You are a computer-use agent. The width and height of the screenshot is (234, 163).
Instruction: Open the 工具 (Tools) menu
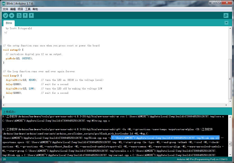point(28,9)
